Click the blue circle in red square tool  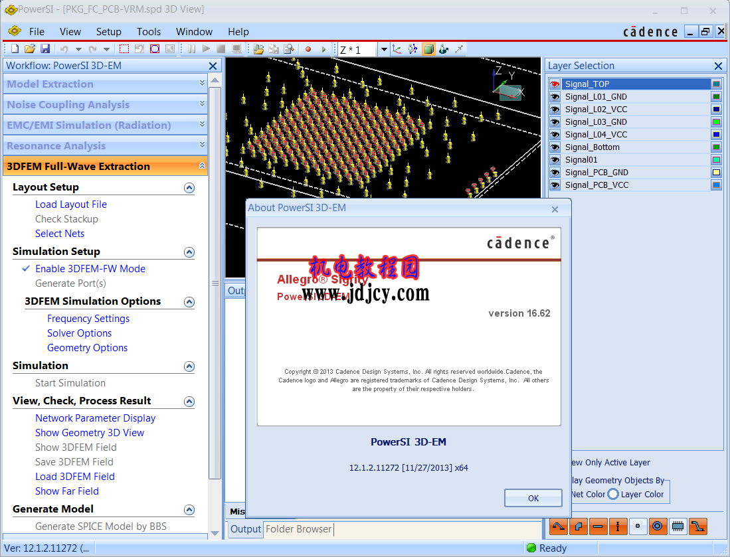point(155,49)
